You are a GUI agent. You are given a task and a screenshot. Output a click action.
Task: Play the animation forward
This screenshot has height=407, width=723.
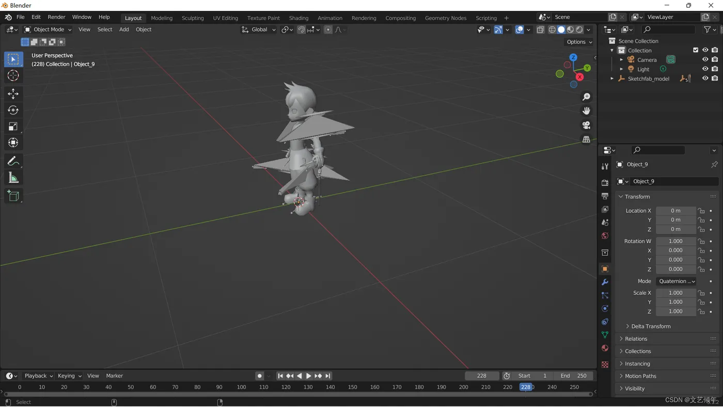pos(309,376)
